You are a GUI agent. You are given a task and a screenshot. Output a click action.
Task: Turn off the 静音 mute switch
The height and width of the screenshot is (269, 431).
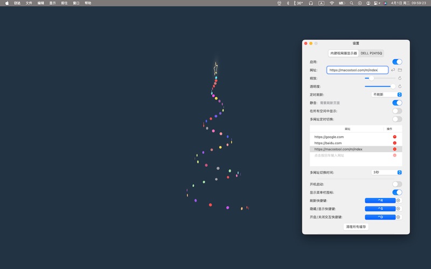(x=397, y=103)
